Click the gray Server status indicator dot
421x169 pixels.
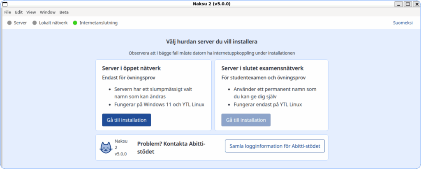pos(9,23)
